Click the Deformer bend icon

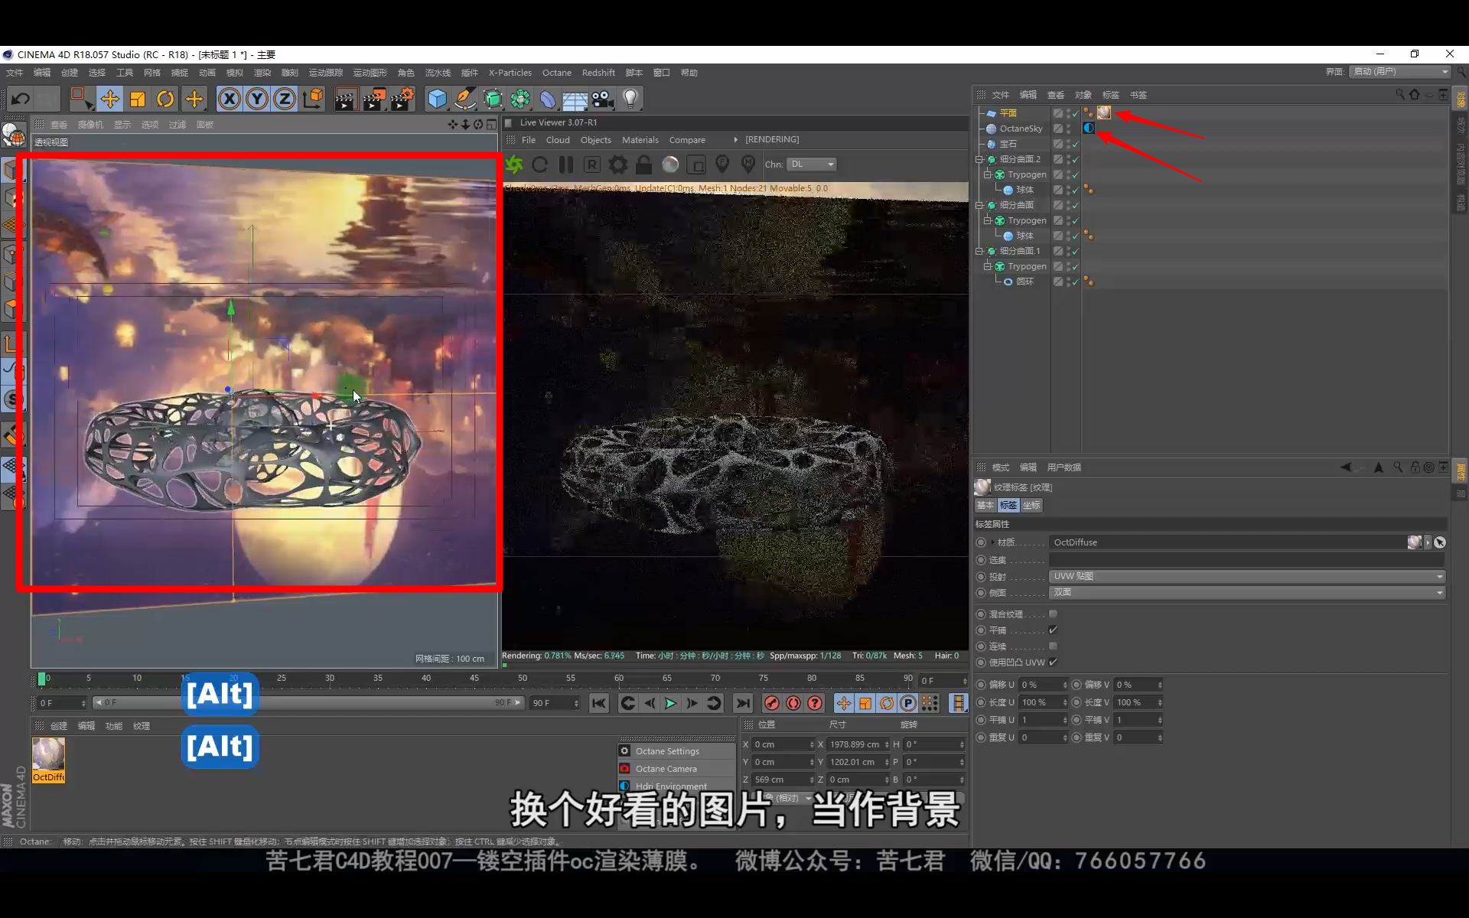click(548, 99)
